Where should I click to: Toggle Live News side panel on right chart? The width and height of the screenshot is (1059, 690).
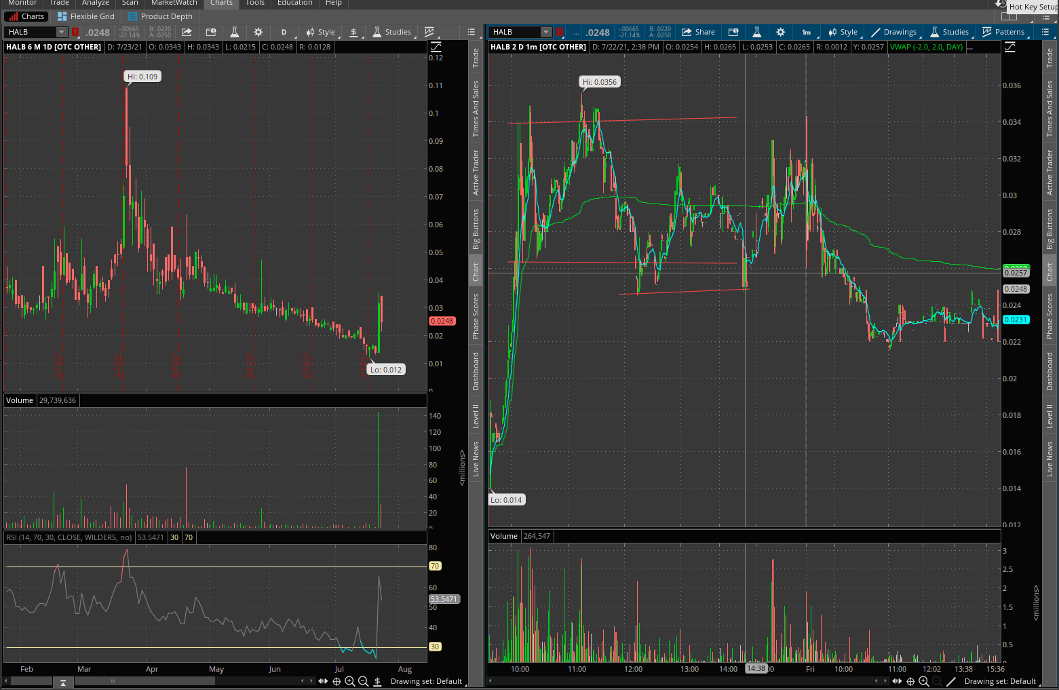(1050, 459)
